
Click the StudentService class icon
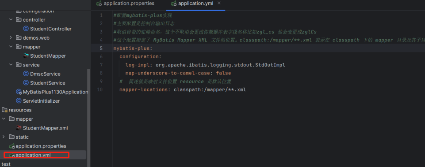26,83
